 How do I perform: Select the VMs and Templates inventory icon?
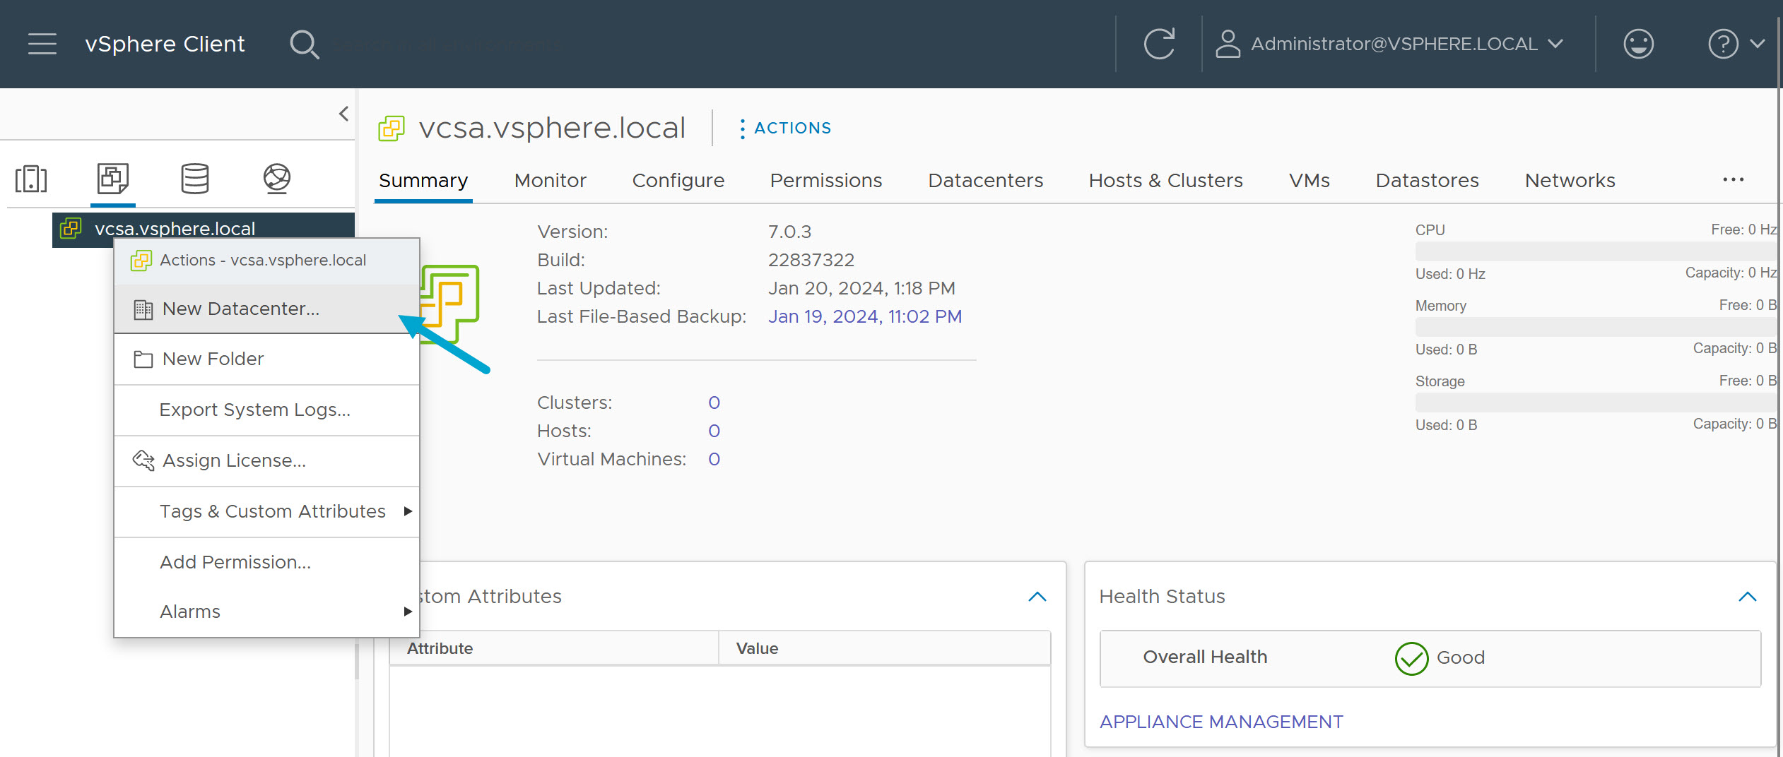[112, 179]
